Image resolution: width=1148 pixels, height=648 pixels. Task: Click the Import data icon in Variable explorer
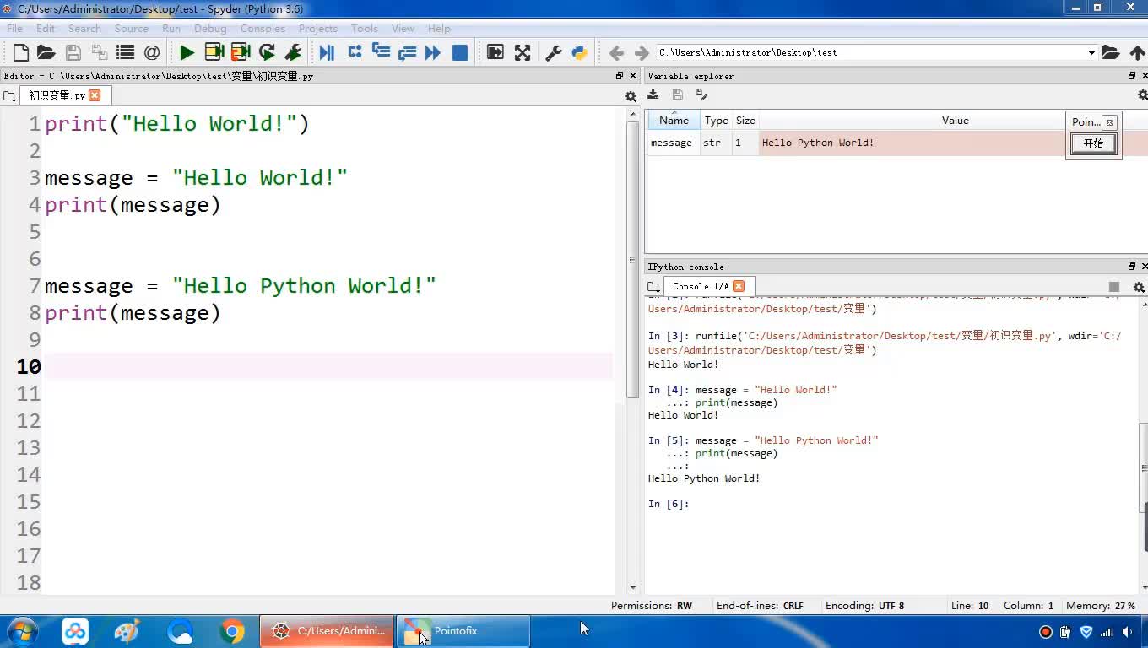pos(653,94)
